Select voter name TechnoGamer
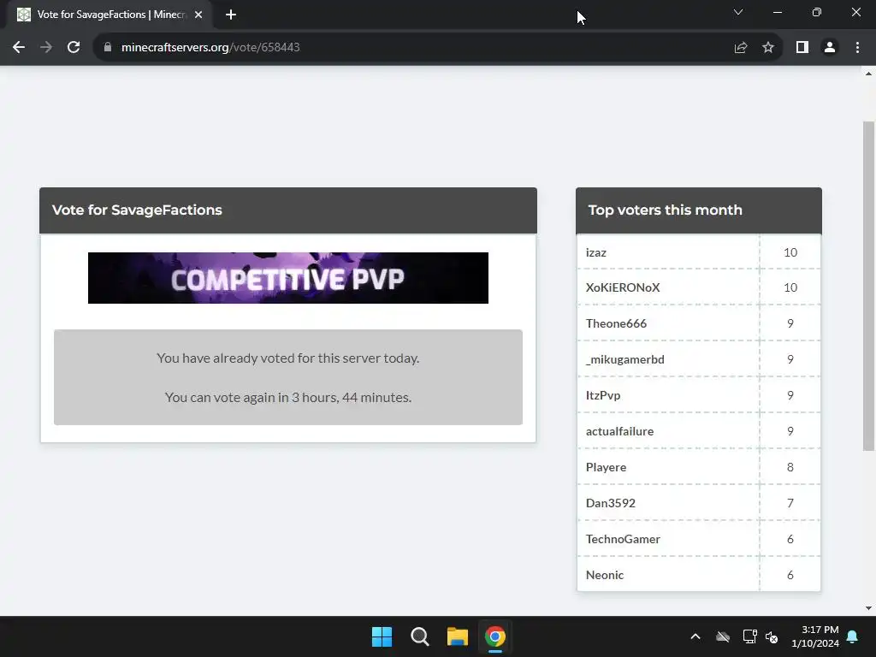 pos(623,539)
